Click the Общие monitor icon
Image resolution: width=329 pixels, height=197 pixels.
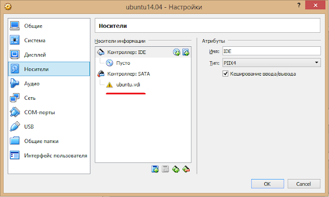15,26
